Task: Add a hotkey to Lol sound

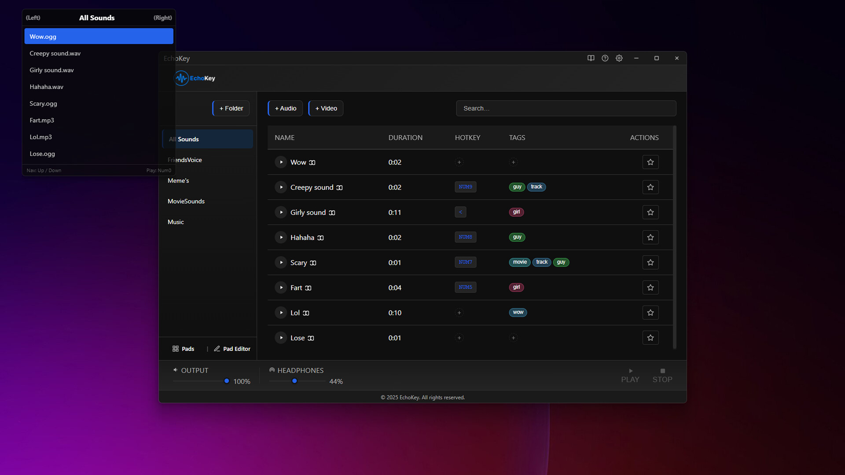Action: coord(459,313)
